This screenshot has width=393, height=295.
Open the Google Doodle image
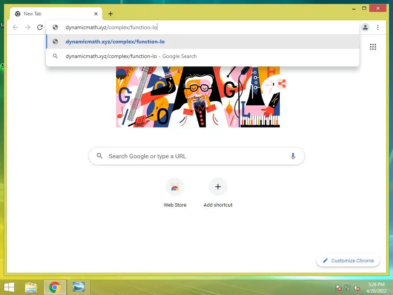coord(198,97)
